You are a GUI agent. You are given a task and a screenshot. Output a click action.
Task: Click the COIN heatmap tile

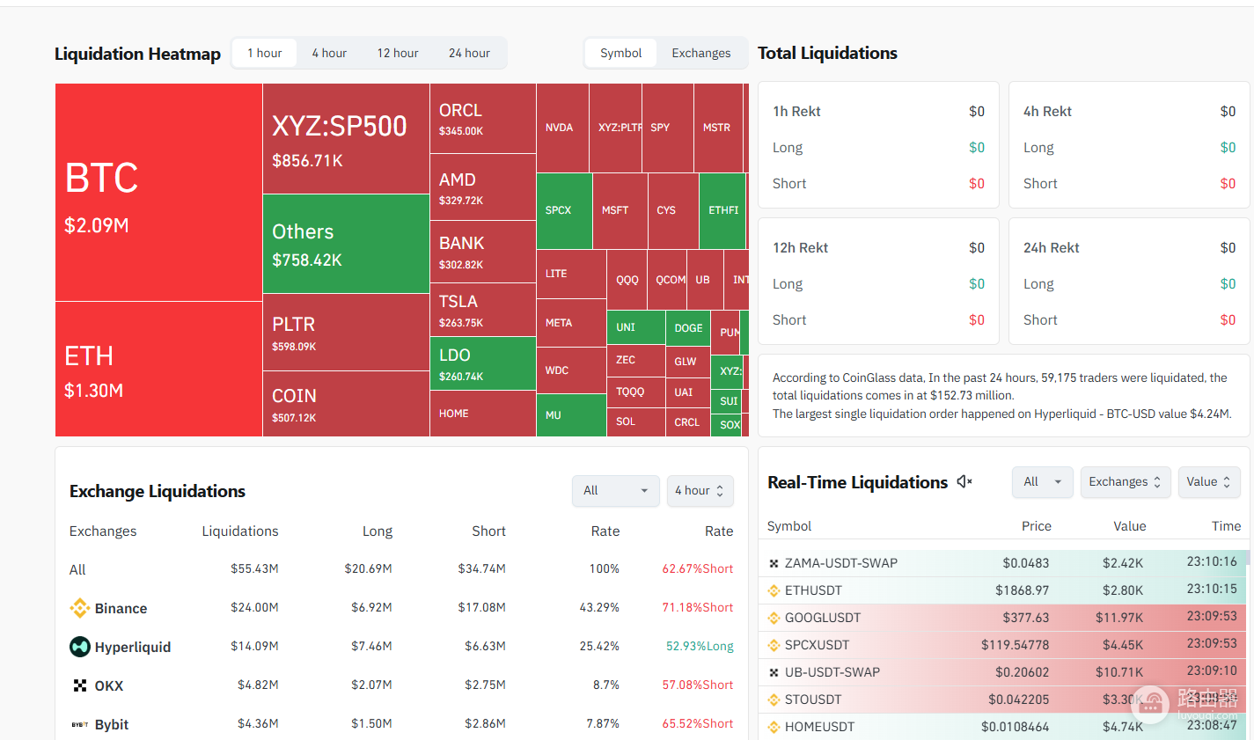tap(346, 404)
